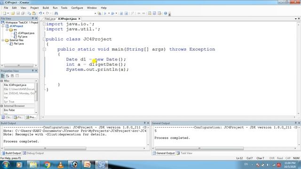Switch to the Properties tab (Pro...)

click(31, 117)
